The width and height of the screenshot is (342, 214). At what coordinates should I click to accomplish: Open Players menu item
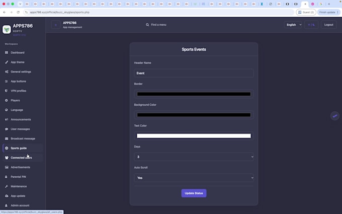[23, 100]
